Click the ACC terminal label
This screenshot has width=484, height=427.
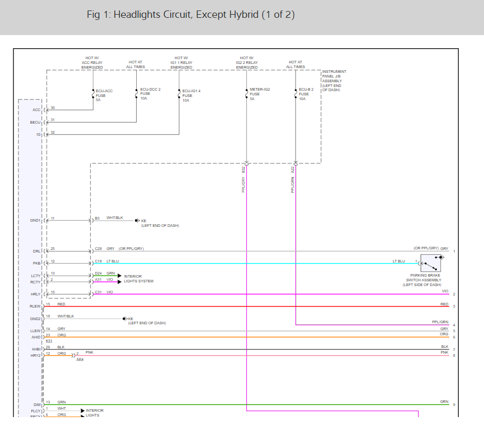click(37, 110)
